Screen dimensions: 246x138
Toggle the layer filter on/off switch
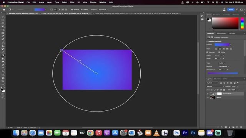pyautogui.click(x=238, y=82)
